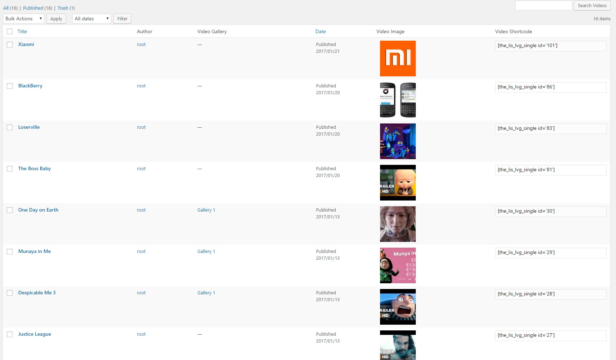
Task: Select shortcode field with id='30'
Action: pyautogui.click(x=551, y=211)
